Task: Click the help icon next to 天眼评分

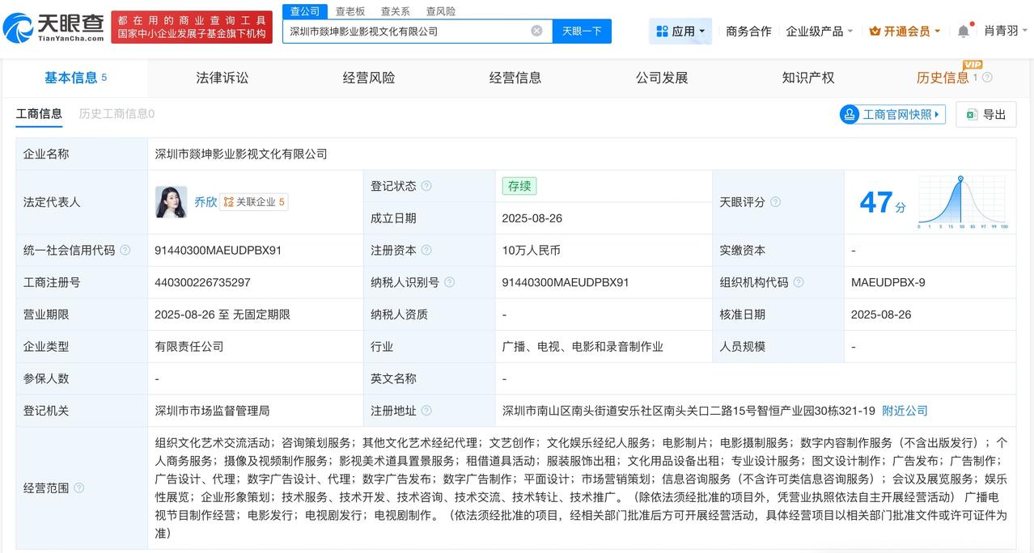Action: click(775, 202)
